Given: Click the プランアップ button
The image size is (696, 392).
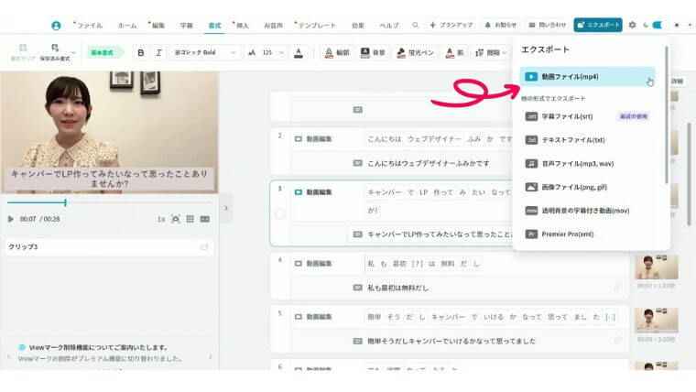Looking at the screenshot, I should click(451, 25).
